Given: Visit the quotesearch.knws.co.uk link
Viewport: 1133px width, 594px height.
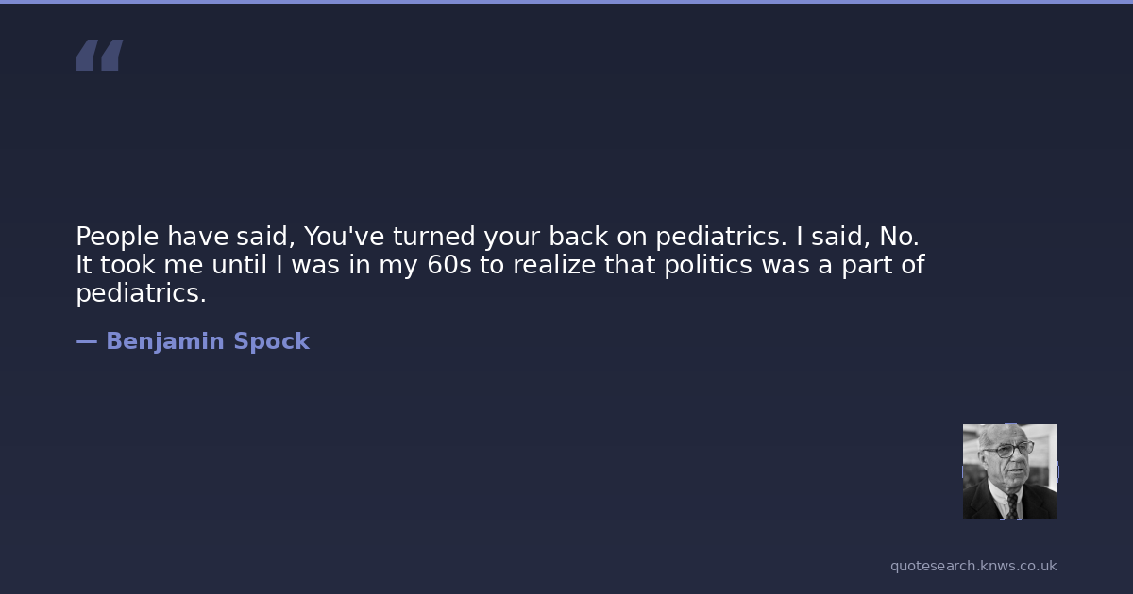Looking at the screenshot, I should click(973, 566).
